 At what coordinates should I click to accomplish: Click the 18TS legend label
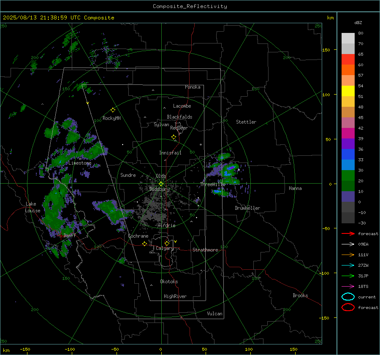point(363,287)
